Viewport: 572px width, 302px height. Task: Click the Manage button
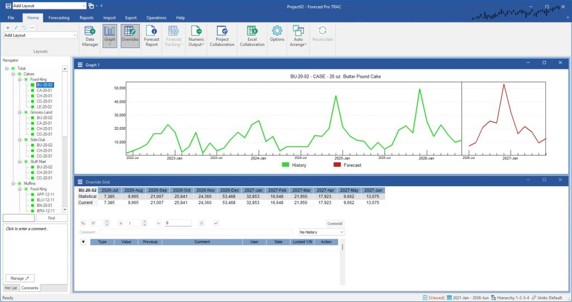(20, 278)
